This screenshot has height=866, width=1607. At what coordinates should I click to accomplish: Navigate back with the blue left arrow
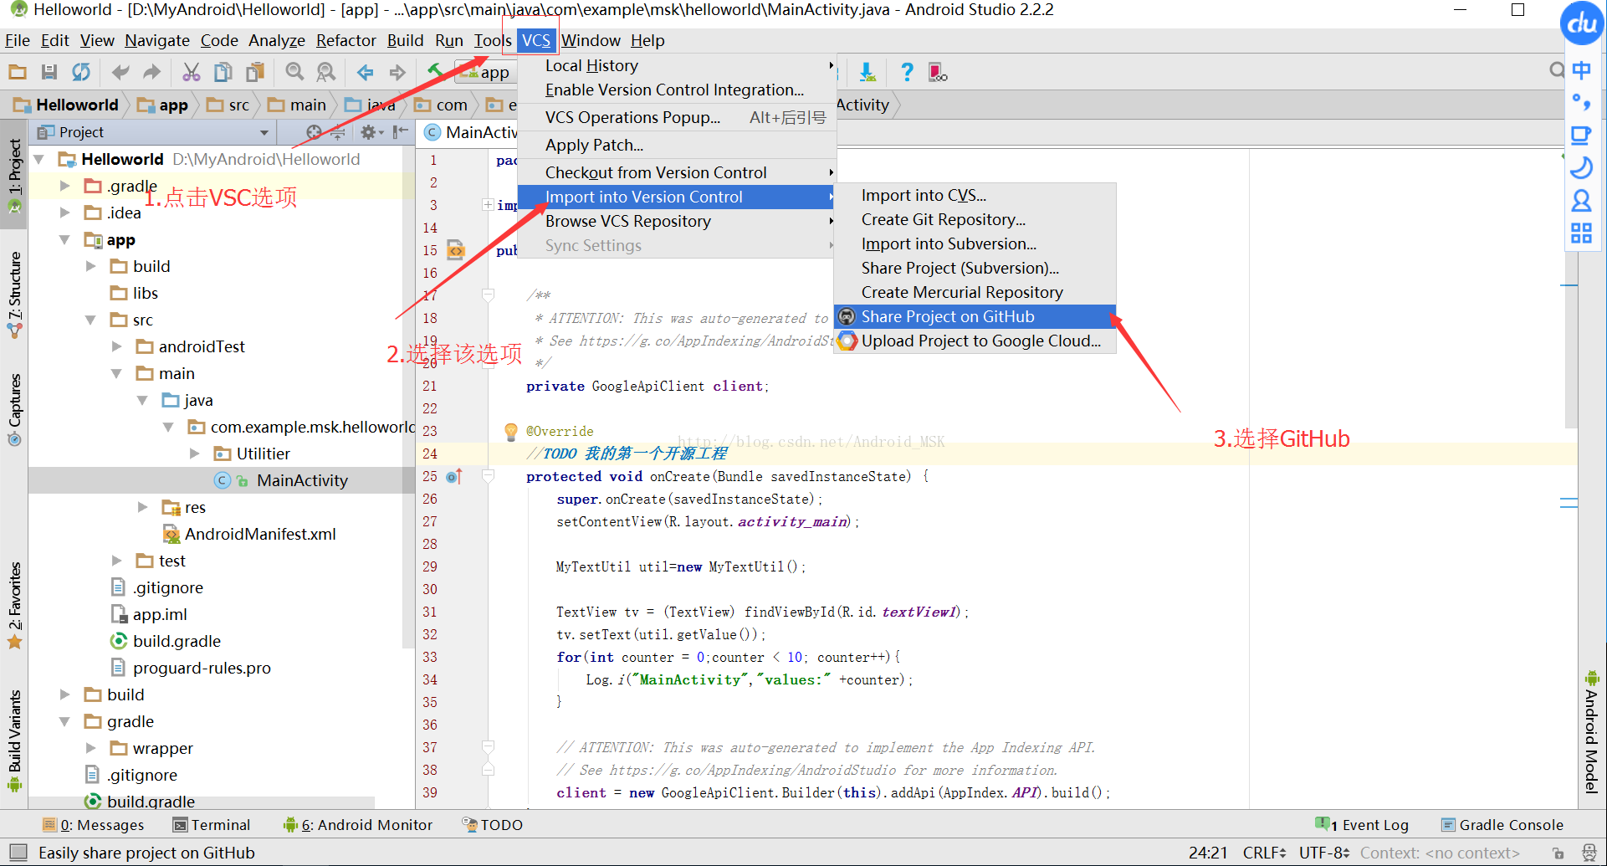point(366,73)
